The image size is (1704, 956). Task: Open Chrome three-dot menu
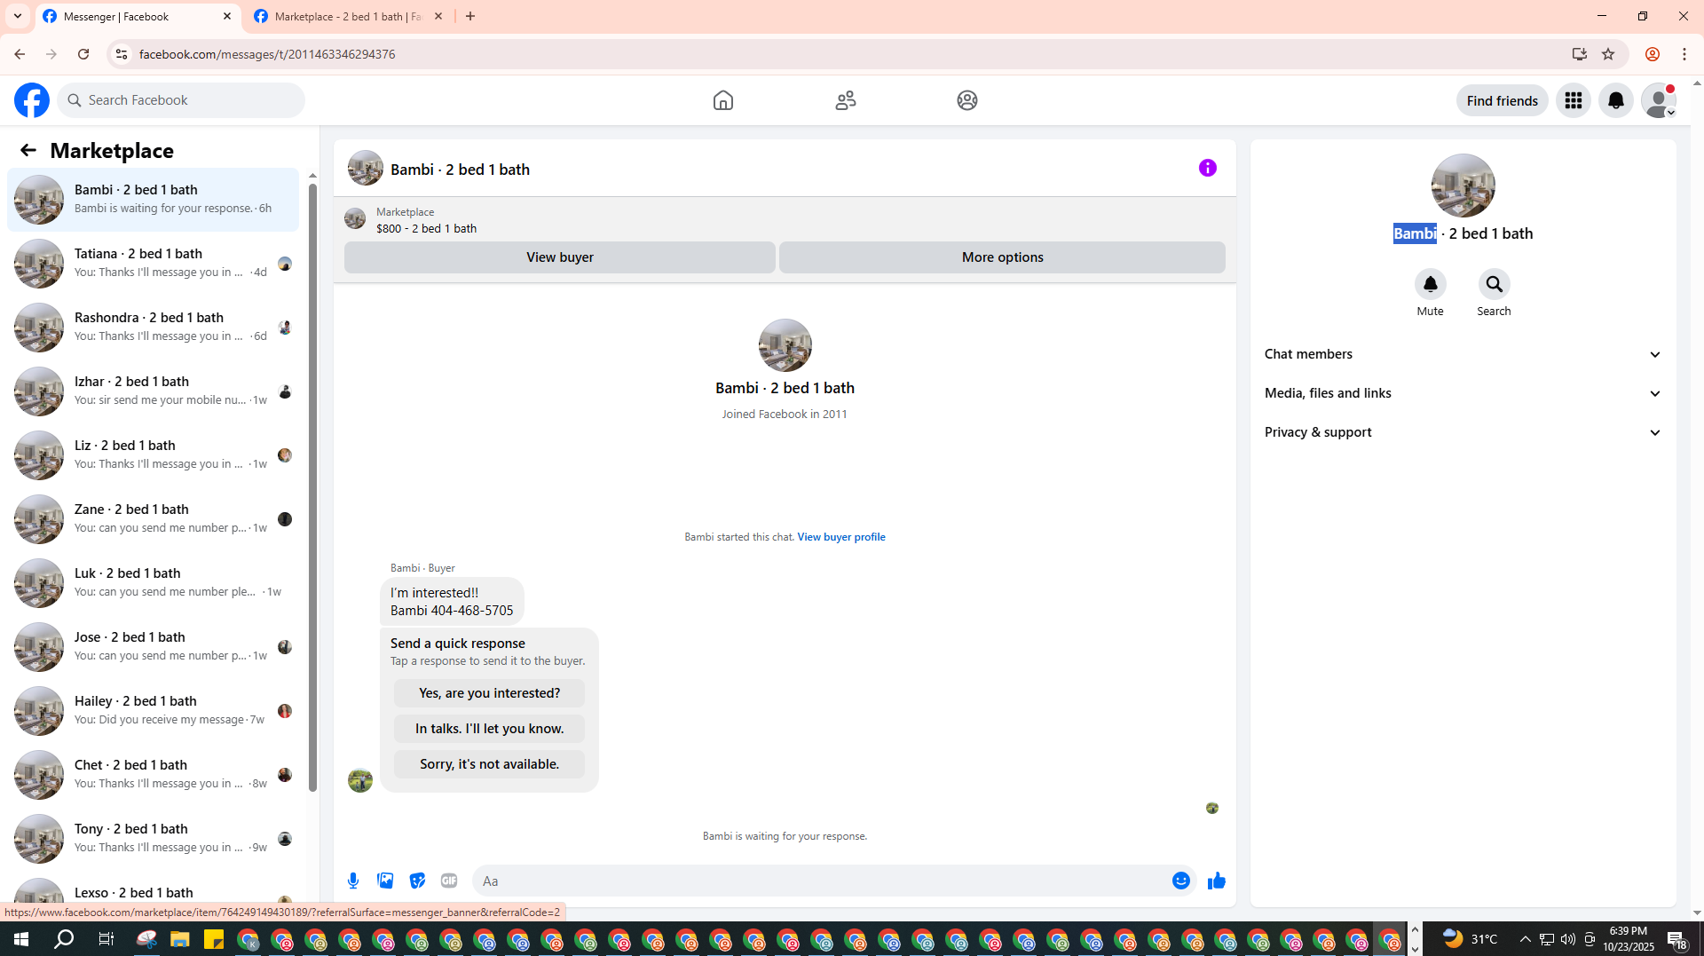(1684, 54)
